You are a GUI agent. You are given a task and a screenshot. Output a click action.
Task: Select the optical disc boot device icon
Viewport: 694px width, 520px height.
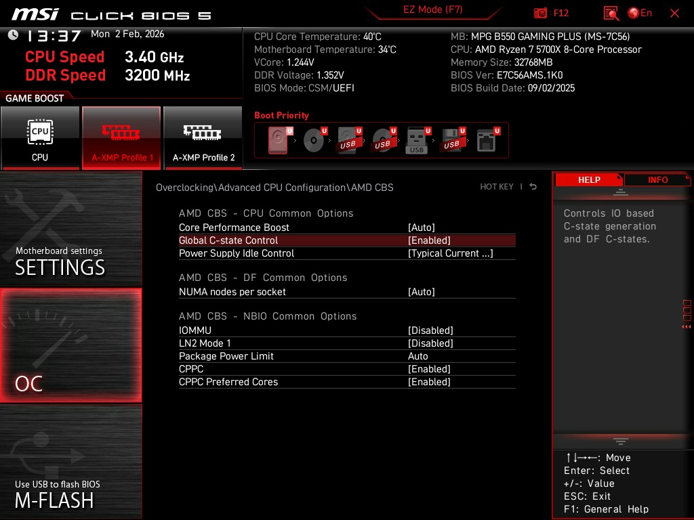pos(314,140)
